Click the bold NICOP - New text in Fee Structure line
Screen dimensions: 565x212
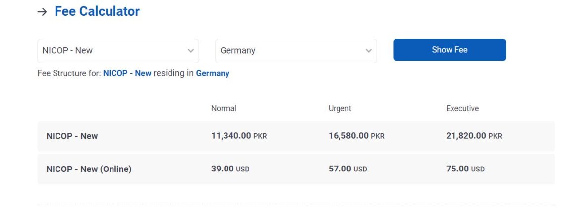127,73
